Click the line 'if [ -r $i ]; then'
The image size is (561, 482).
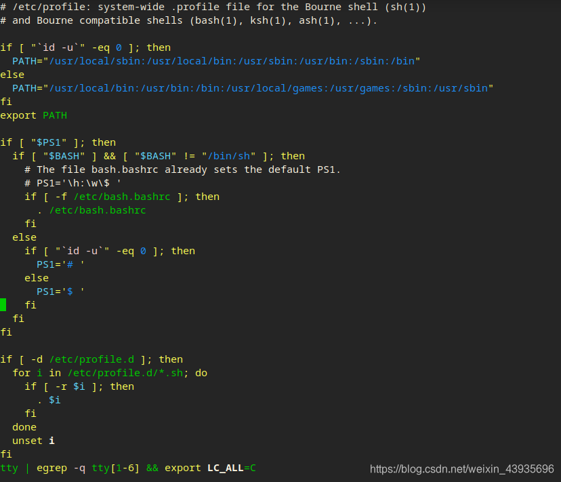coord(79,386)
